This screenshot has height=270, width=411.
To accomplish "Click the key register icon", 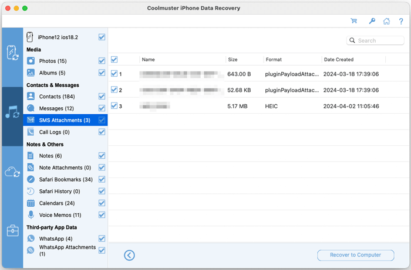I will [372, 21].
